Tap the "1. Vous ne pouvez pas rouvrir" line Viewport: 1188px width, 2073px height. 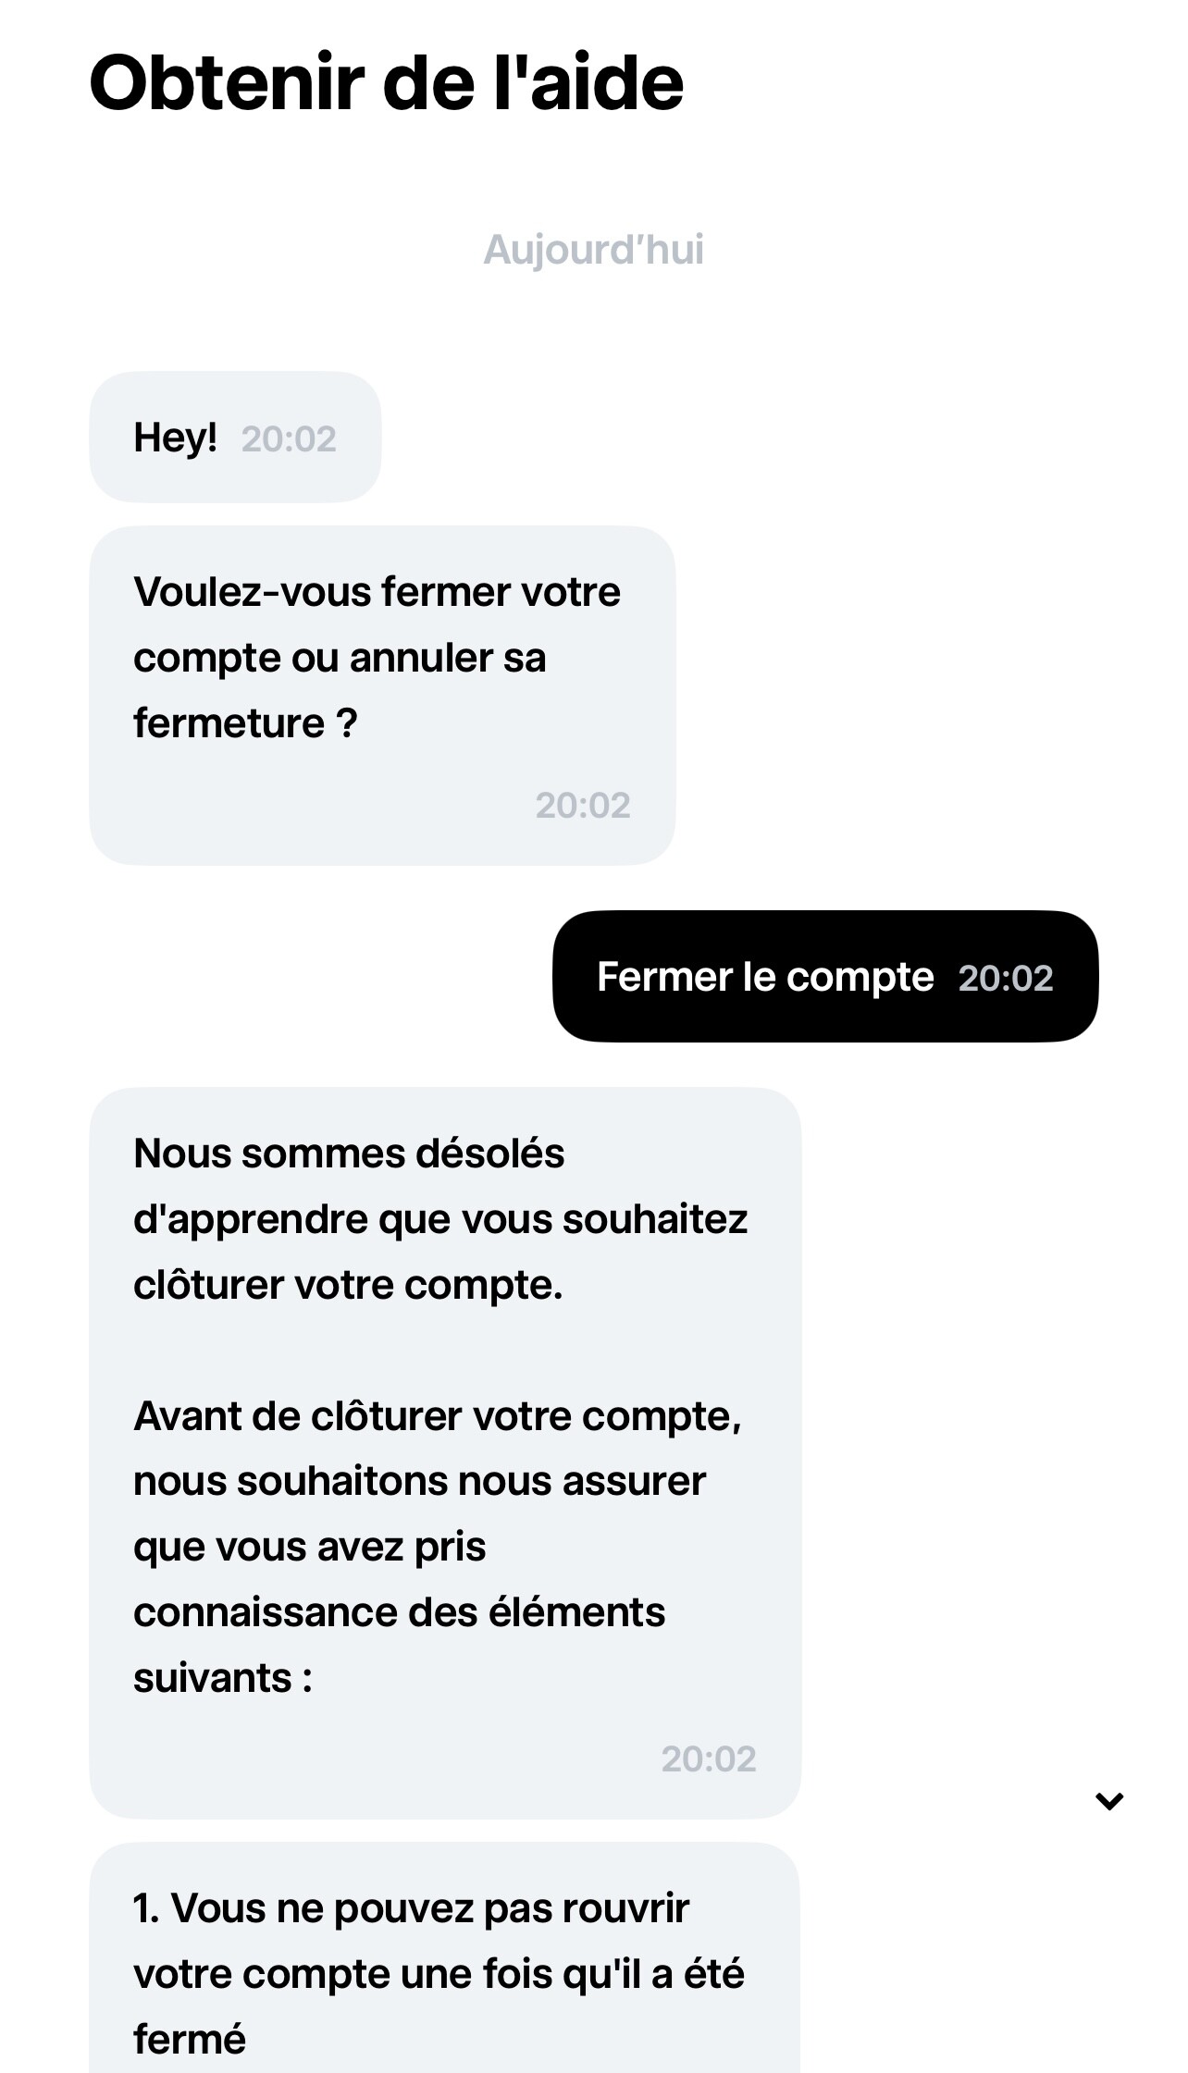click(x=412, y=1908)
